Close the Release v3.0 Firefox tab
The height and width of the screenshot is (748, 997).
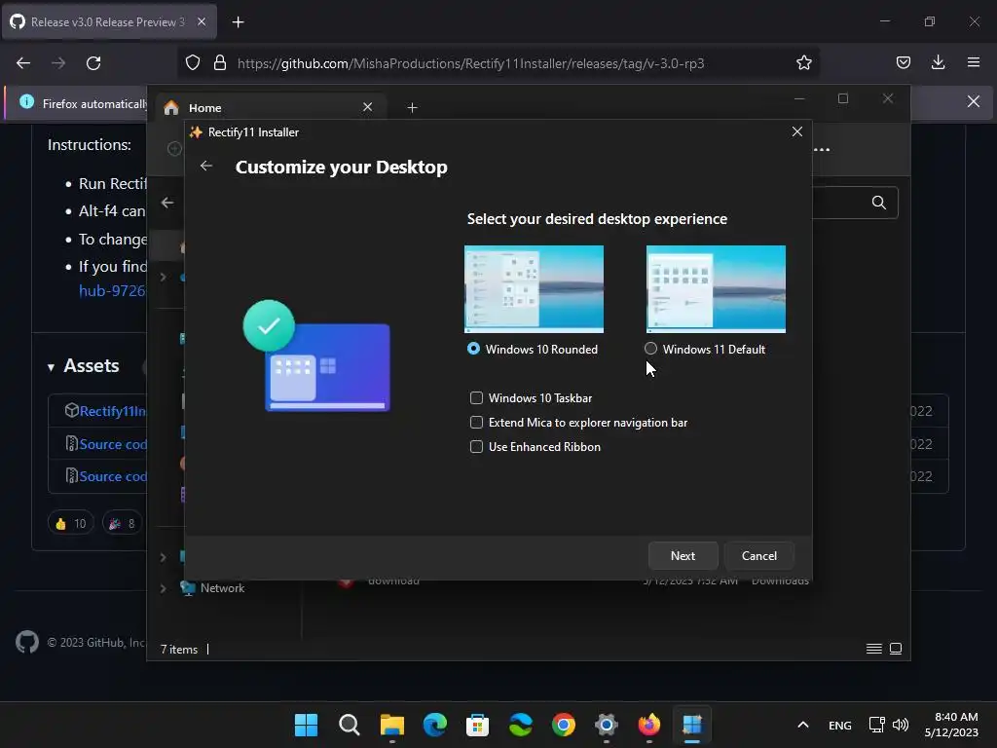coord(202,21)
